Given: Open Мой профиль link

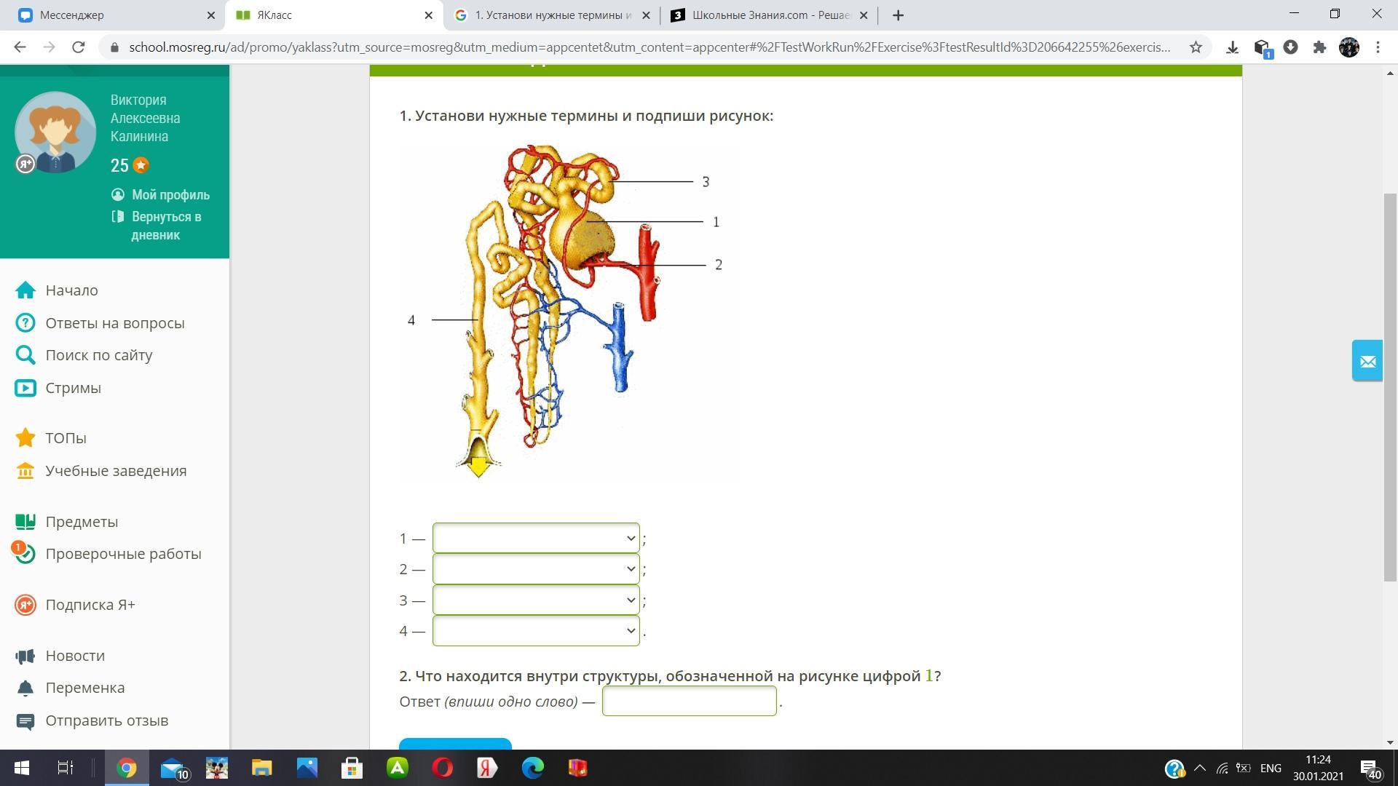Looking at the screenshot, I should [170, 195].
